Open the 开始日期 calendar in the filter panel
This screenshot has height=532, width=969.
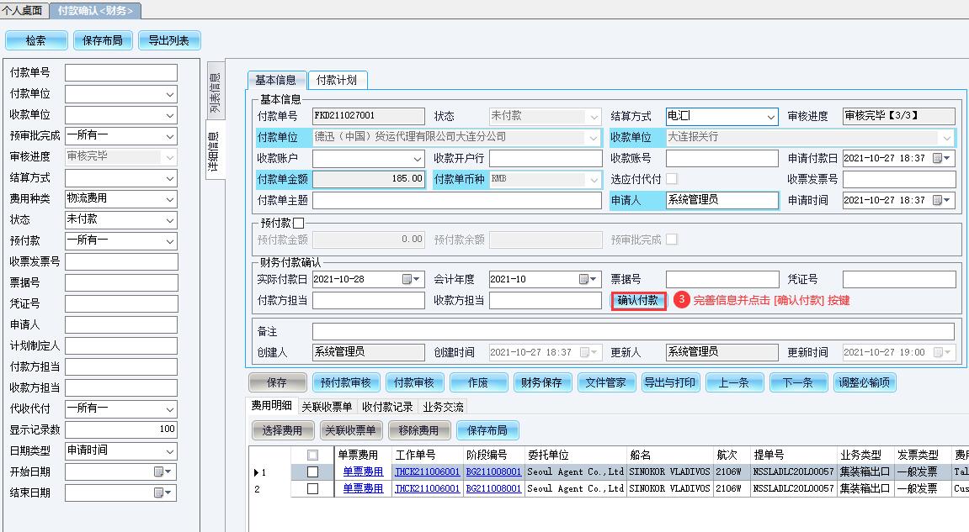pos(161,471)
